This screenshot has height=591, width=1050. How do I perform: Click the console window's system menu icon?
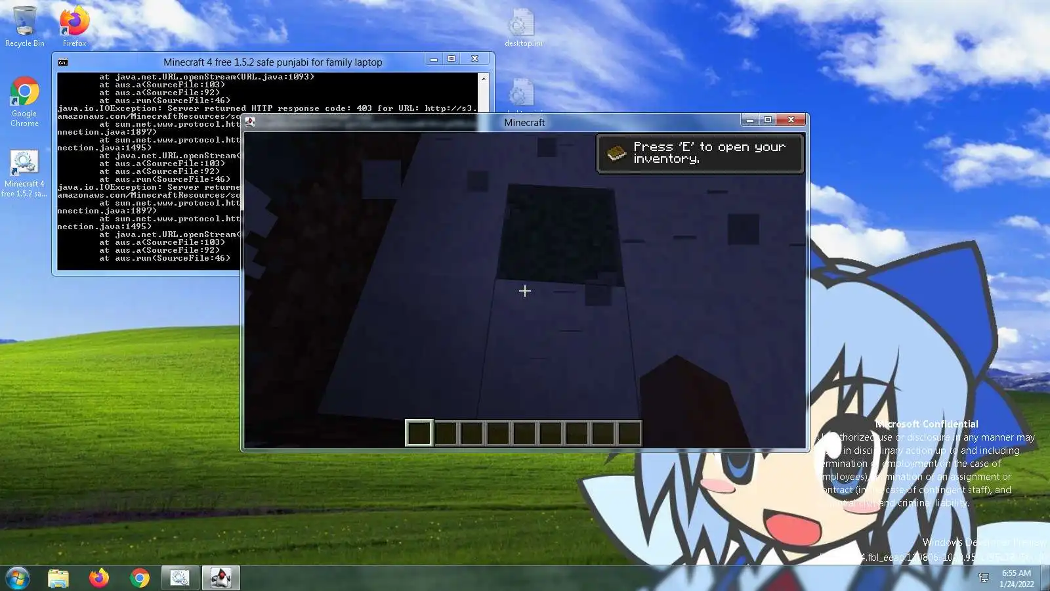click(63, 62)
